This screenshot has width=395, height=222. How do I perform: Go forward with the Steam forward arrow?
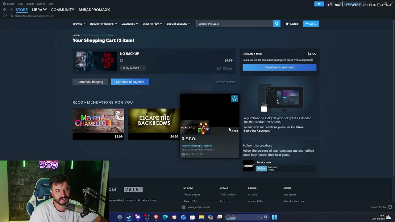11,10
